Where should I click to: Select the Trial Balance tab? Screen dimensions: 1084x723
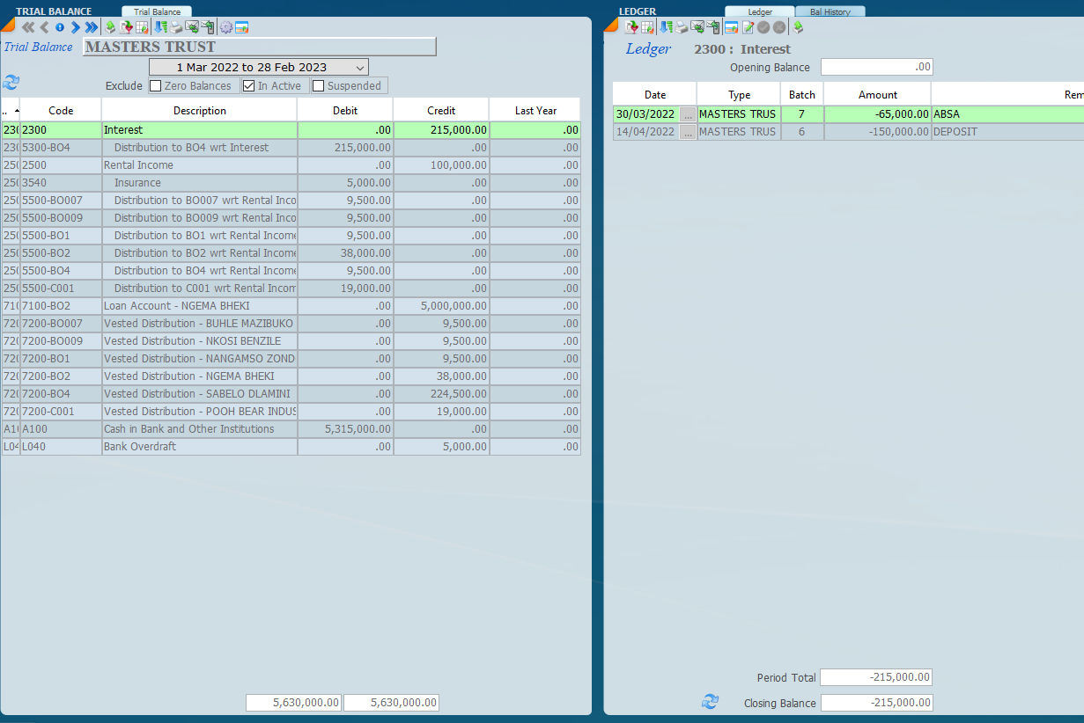click(157, 12)
